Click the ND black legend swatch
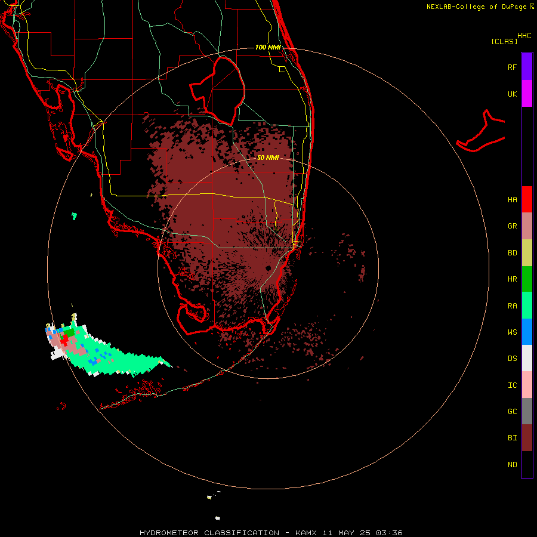This screenshot has width=537, height=537. [x=527, y=464]
